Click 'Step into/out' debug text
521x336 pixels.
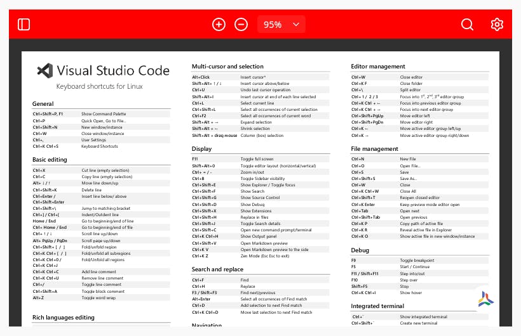pos(412,274)
